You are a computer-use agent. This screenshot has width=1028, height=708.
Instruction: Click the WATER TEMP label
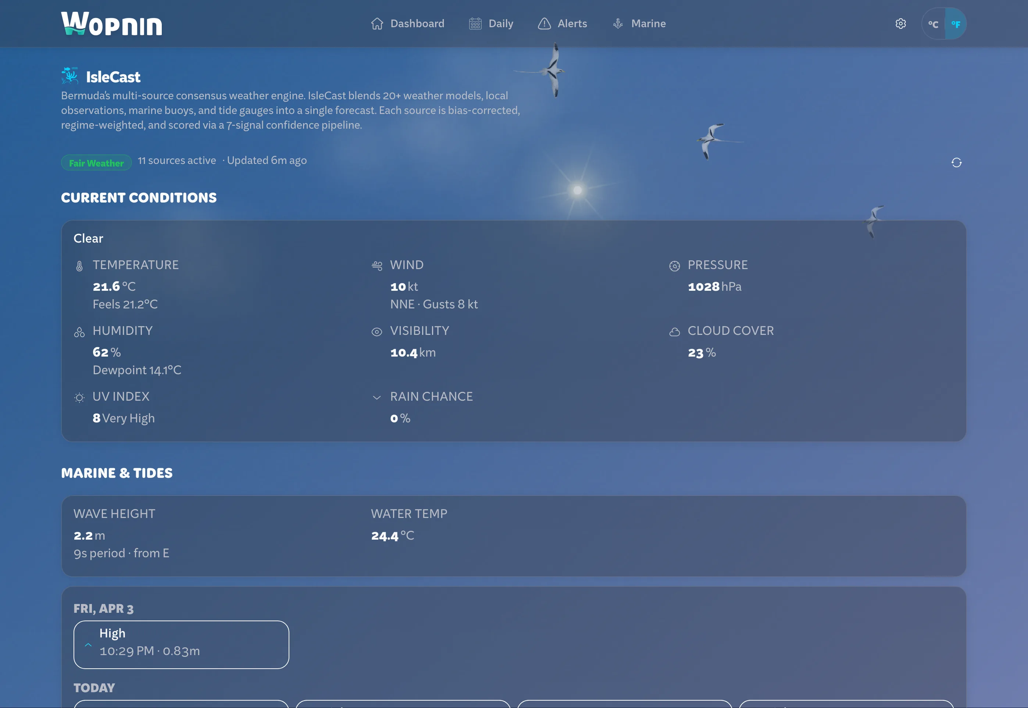(x=408, y=513)
